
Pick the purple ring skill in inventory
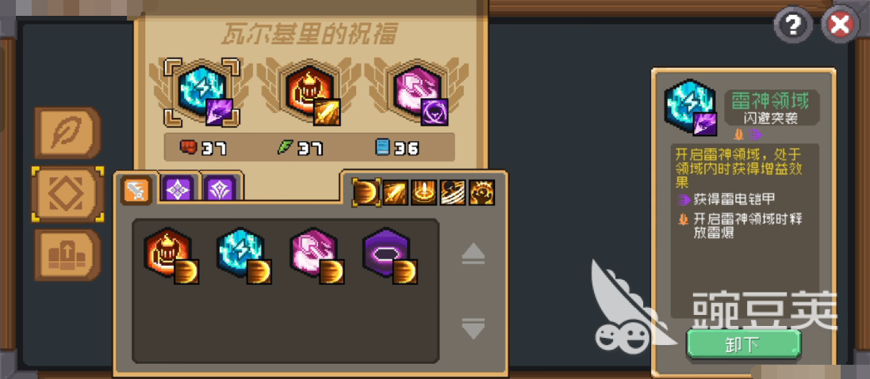389,256
